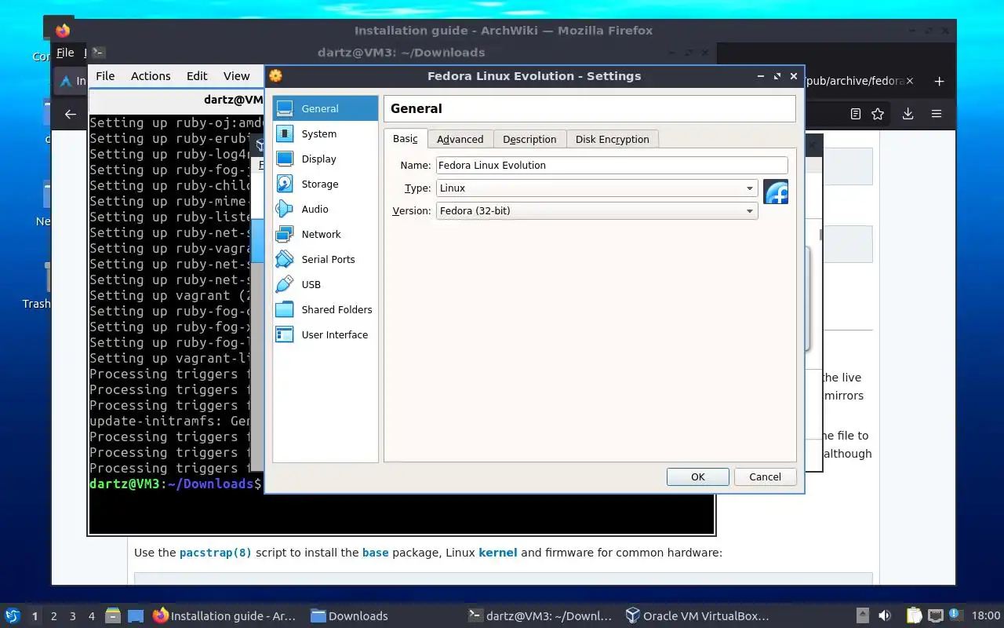Switch to Description tab

pyautogui.click(x=529, y=139)
